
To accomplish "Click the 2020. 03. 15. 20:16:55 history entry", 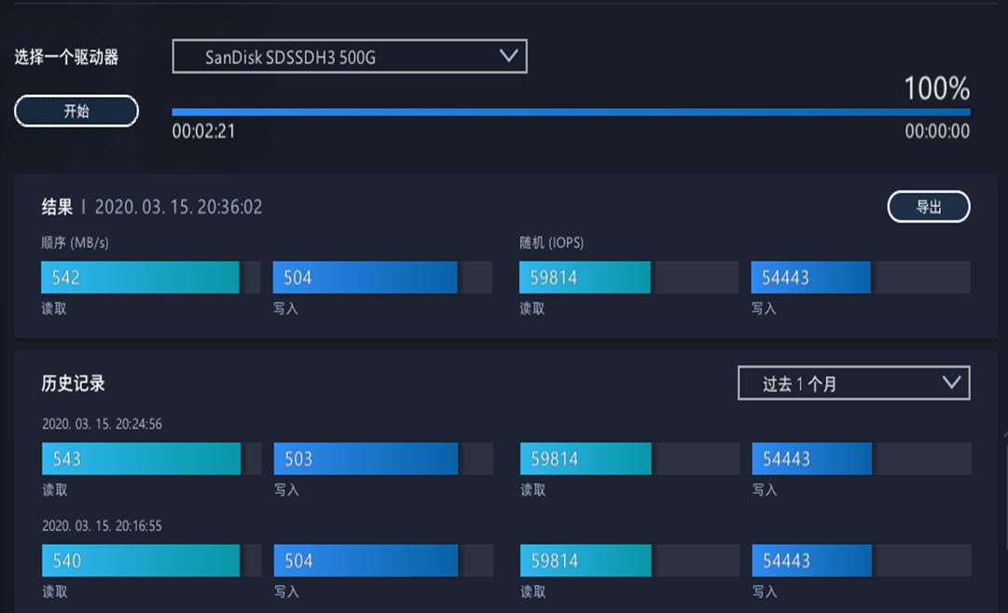I will (x=102, y=526).
